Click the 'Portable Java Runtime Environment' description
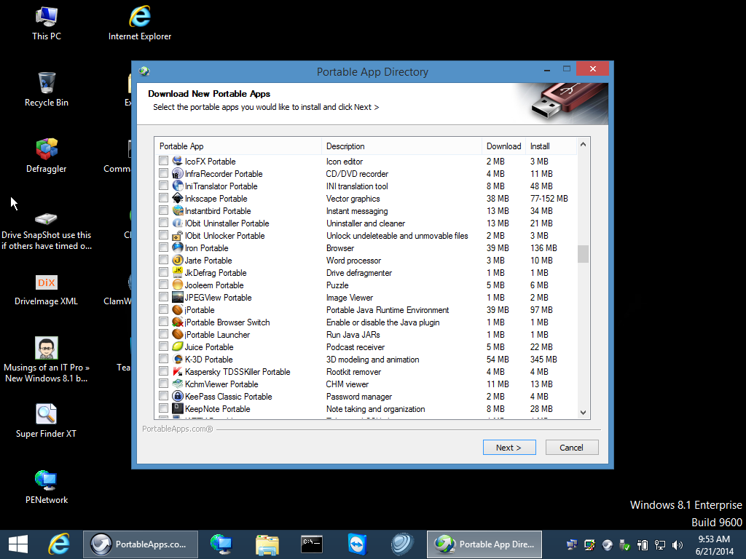 coord(388,310)
